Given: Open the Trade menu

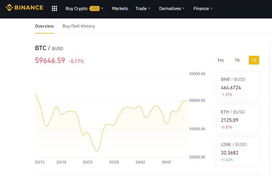Looking at the screenshot, I should (x=141, y=8).
